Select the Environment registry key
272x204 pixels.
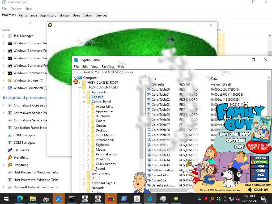click(101, 173)
